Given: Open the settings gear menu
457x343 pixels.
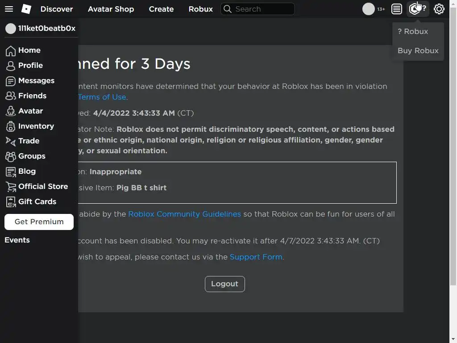Looking at the screenshot, I should coord(439,9).
